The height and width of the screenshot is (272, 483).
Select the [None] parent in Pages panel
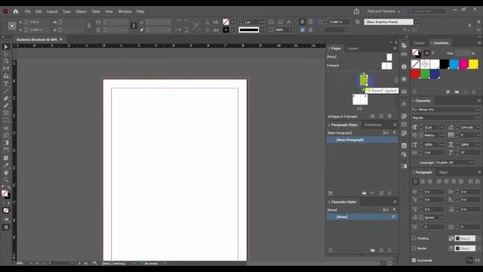(x=359, y=57)
